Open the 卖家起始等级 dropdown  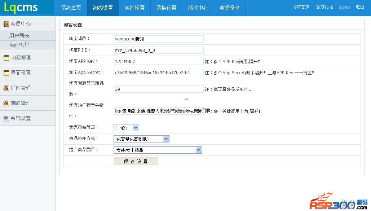126,128
